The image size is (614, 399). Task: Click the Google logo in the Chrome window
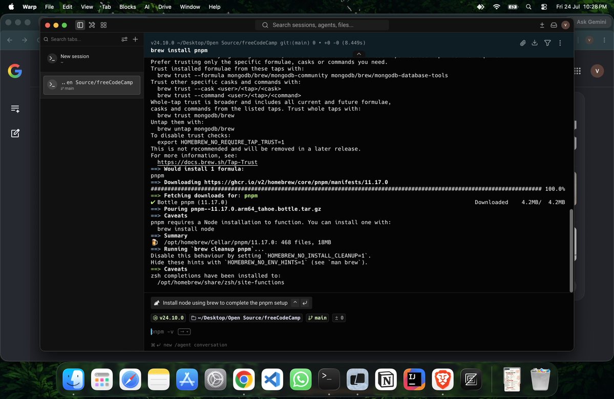(x=15, y=71)
